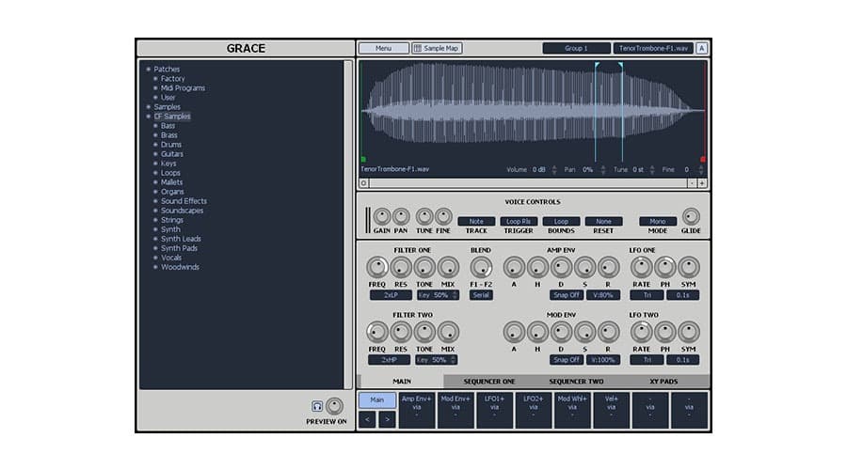Image resolution: width=847 pixels, height=470 pixels.
Task: Click LFO One RATE knob
Action: tap(641, 267)
